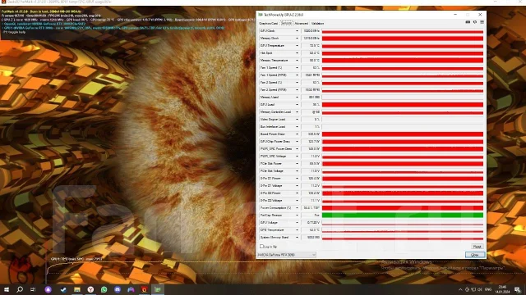Open the Memory Temperature sensor dropdown
The height and width of the screenshot is (295, 526).
(x=297, y=60)
